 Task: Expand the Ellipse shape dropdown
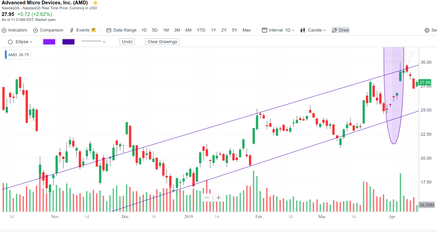20,42
